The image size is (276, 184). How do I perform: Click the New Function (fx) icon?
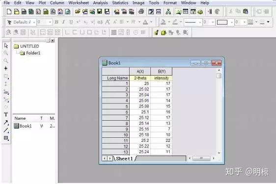(53, 12)
